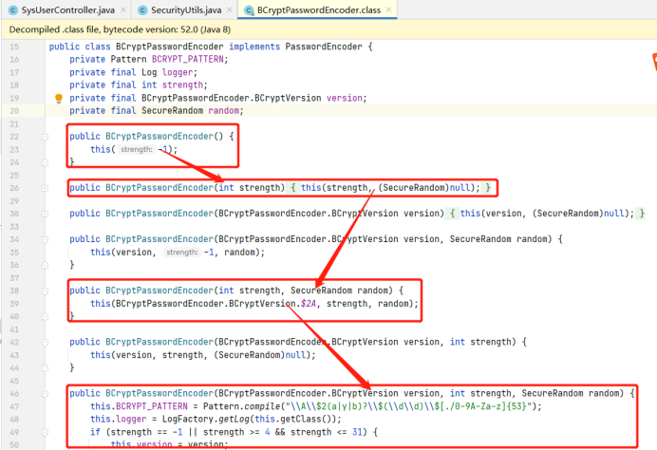This screenshot has width=657, height=450.
Task: Close the SysUserController.java tab
Action: click(x=122, y=10)
